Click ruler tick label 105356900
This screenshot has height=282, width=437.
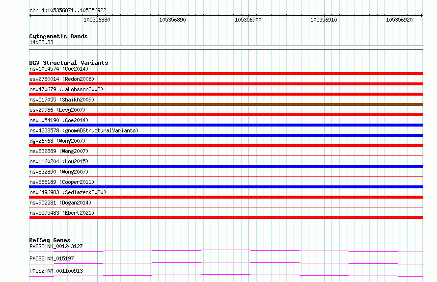tap(248, 20)
